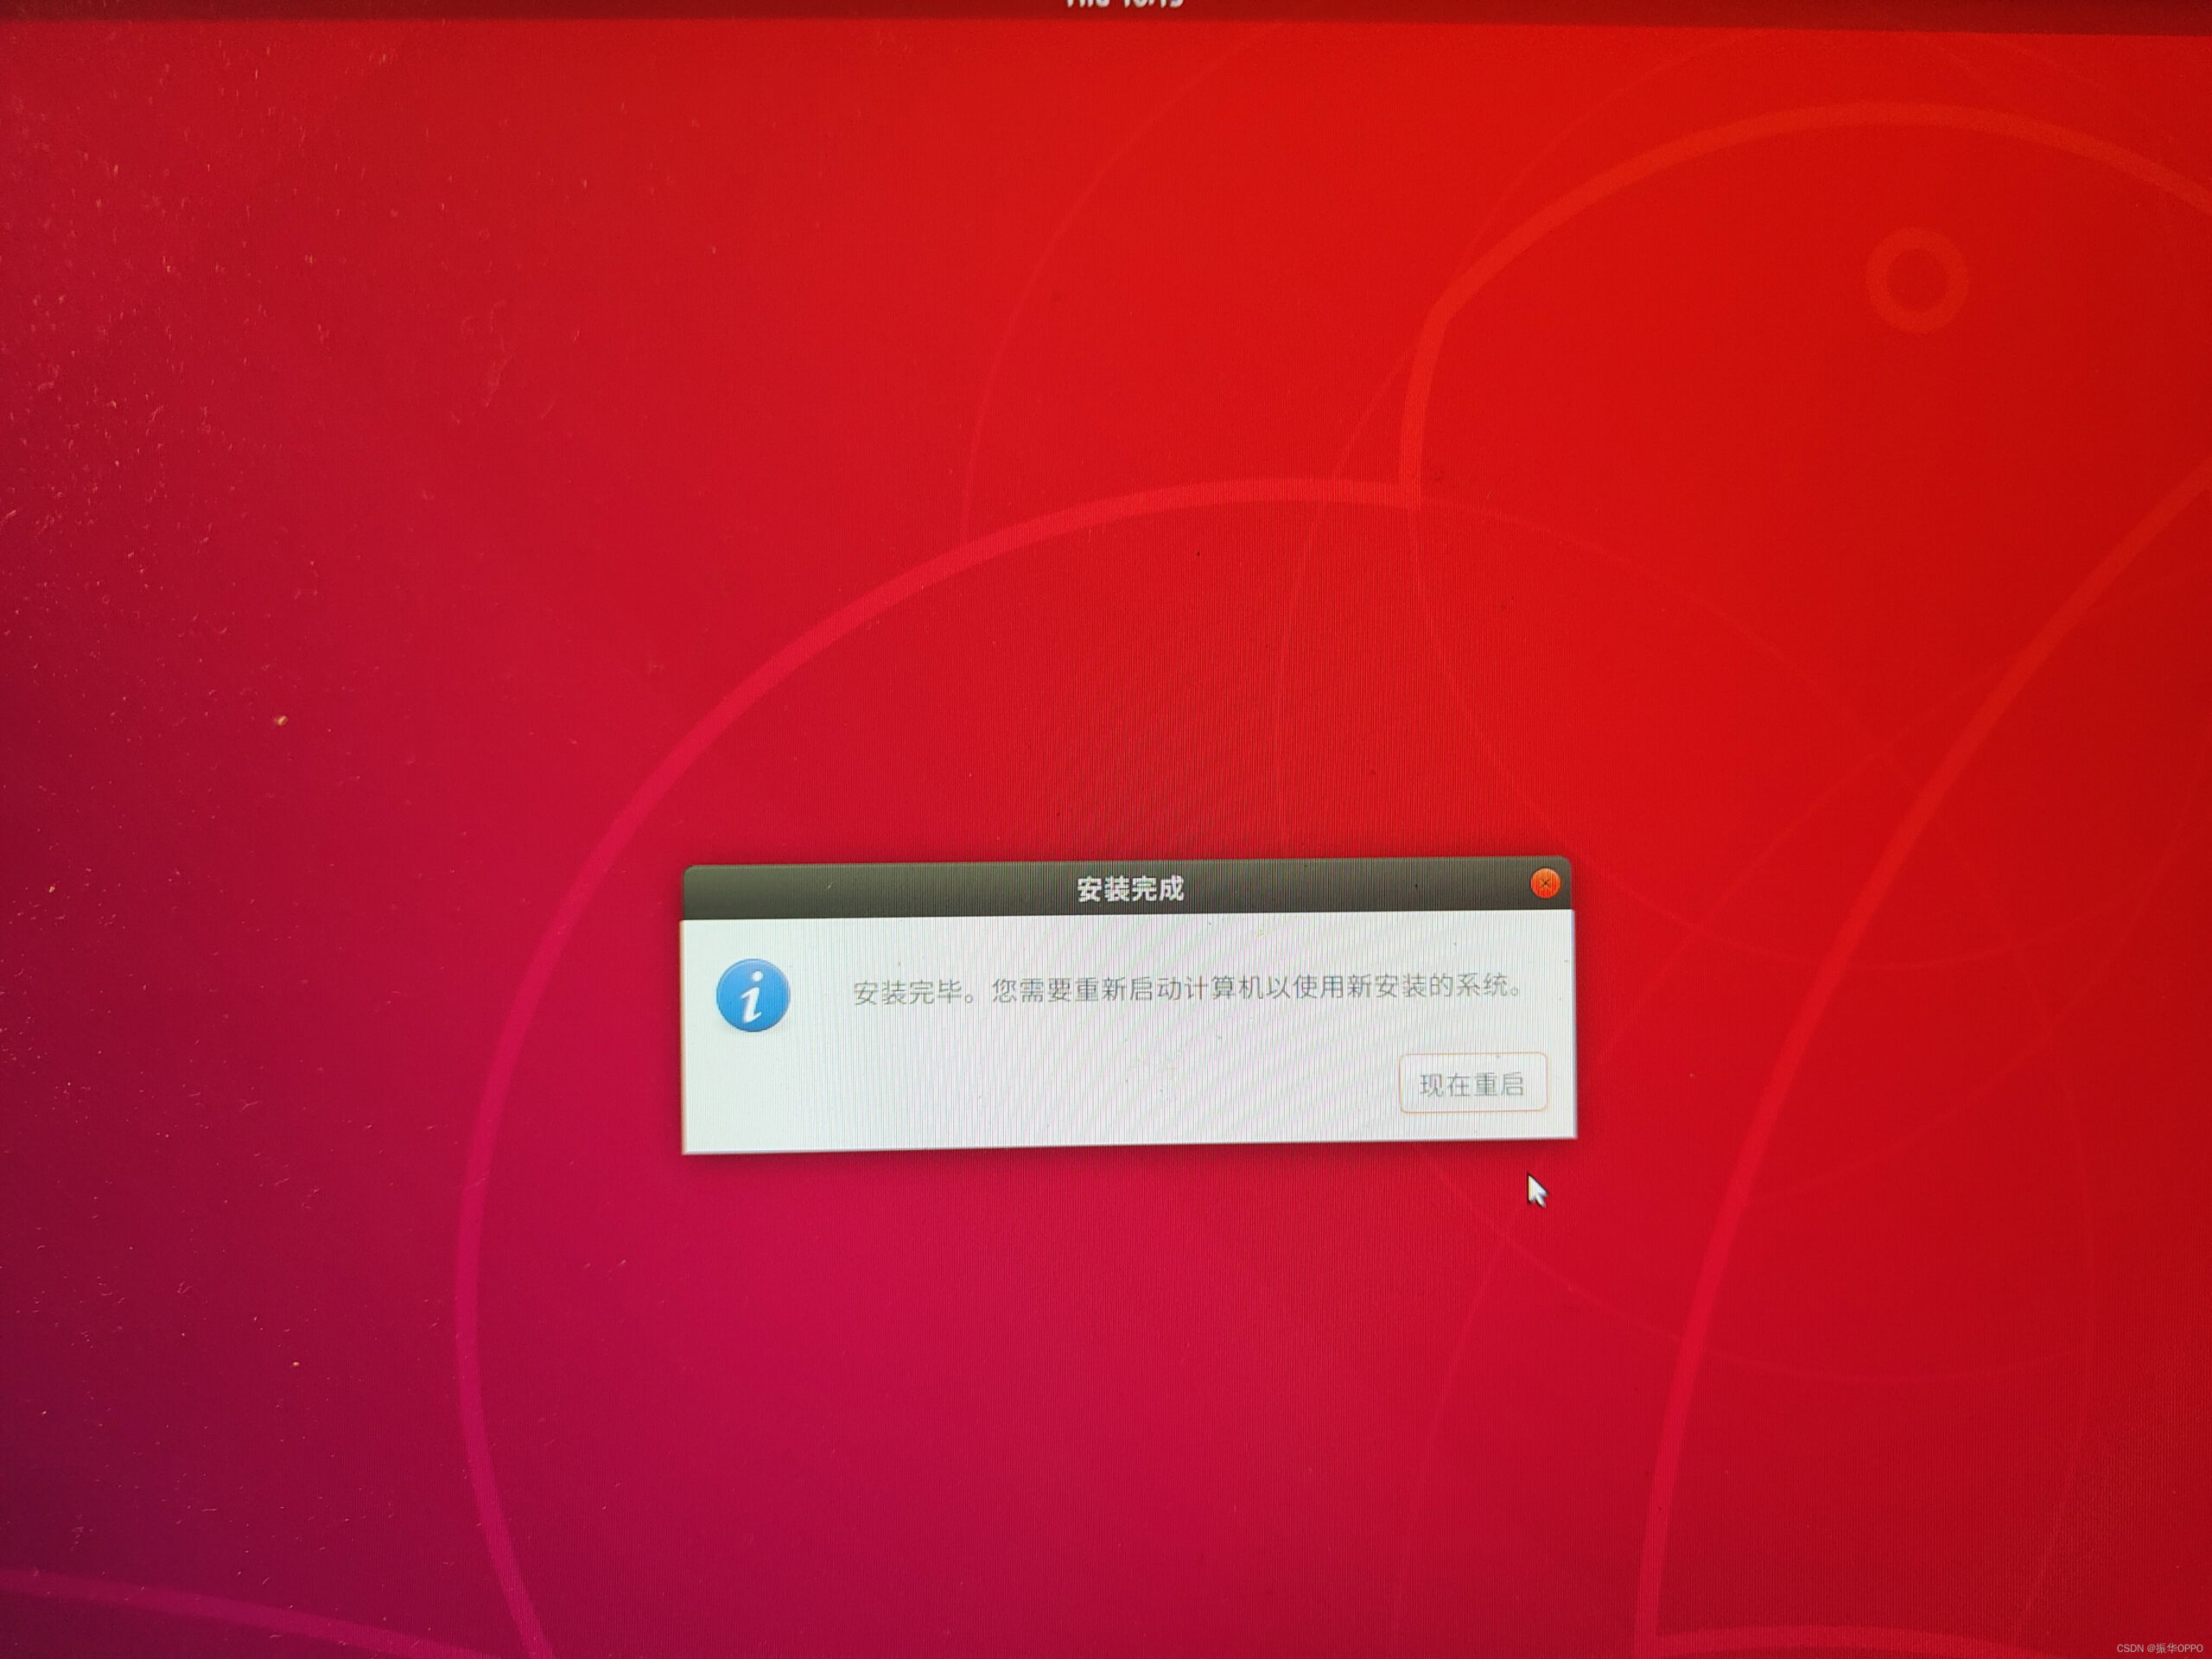Viewport: 2212px width, 1659px height.
Task: Activate the orange-outlined restart button
Action: coord(1472,1083)
